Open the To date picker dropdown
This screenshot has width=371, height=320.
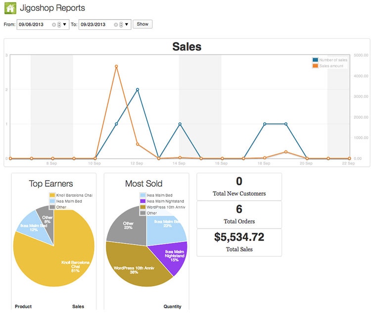127,24
